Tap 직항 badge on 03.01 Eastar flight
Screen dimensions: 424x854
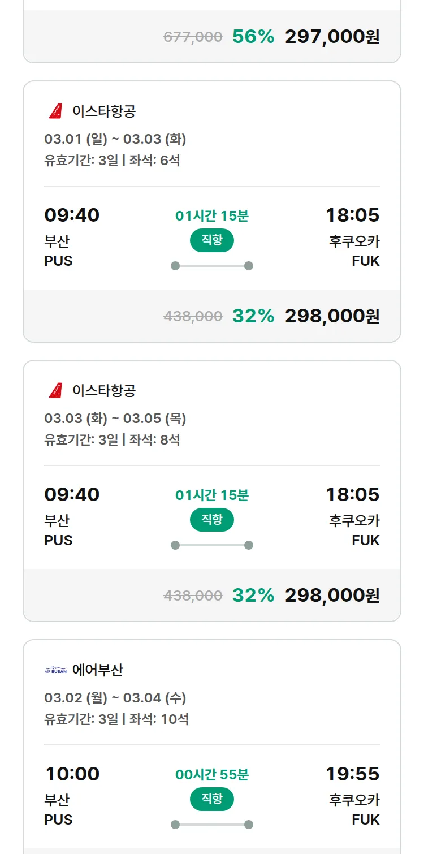pyautogui.click(x=211, y=240)
